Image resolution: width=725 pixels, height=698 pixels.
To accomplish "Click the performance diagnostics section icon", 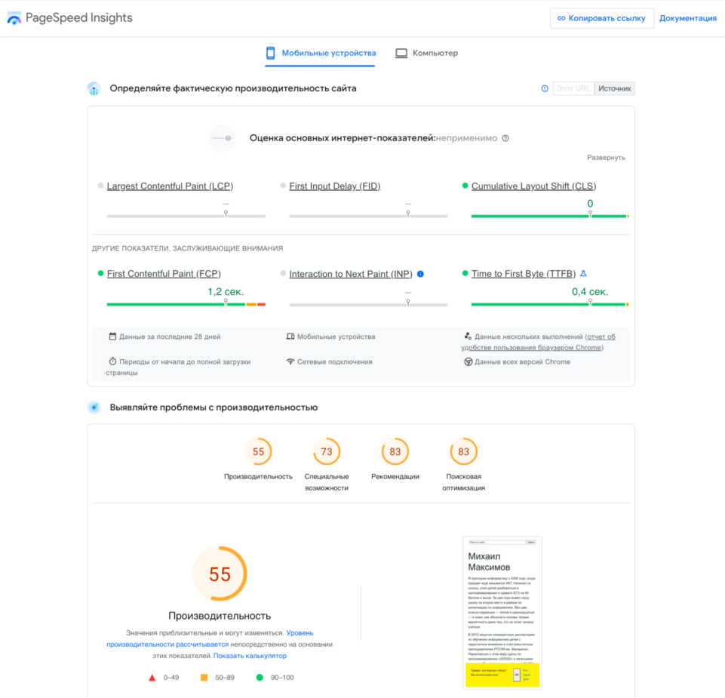I will pos(94,407).
